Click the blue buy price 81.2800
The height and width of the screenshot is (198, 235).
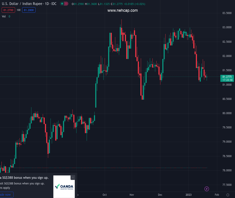(x=29, y=10)
